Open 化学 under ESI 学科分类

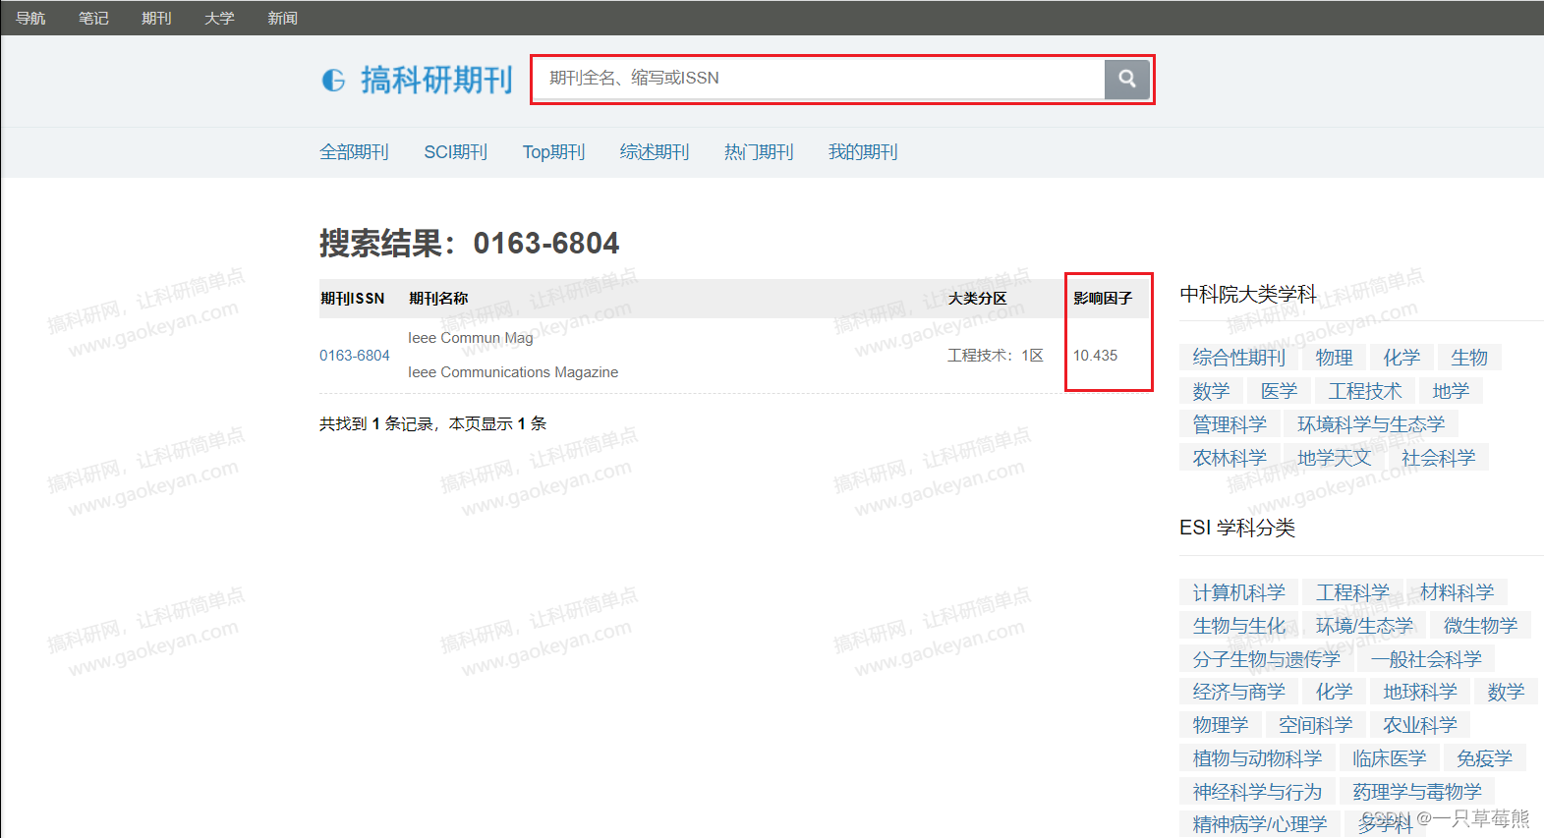tap(1334, 692)
